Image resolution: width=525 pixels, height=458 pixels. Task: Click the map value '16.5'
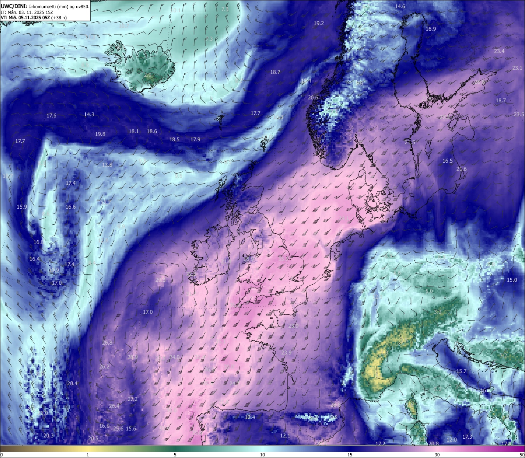(x=447, y=161)
